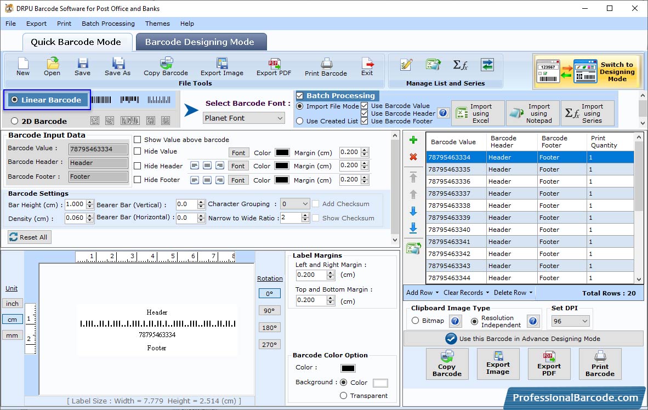Click the Reset All button
The image size is (648, 410).
pos(30,237)
